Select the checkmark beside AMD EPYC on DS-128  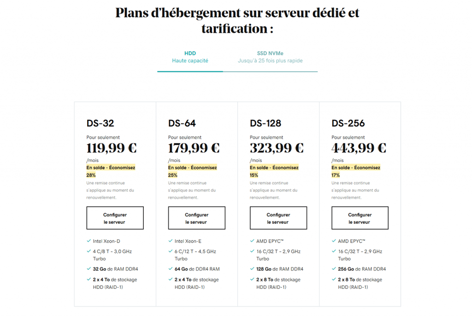pyautogui.click(x=252, y=240)
